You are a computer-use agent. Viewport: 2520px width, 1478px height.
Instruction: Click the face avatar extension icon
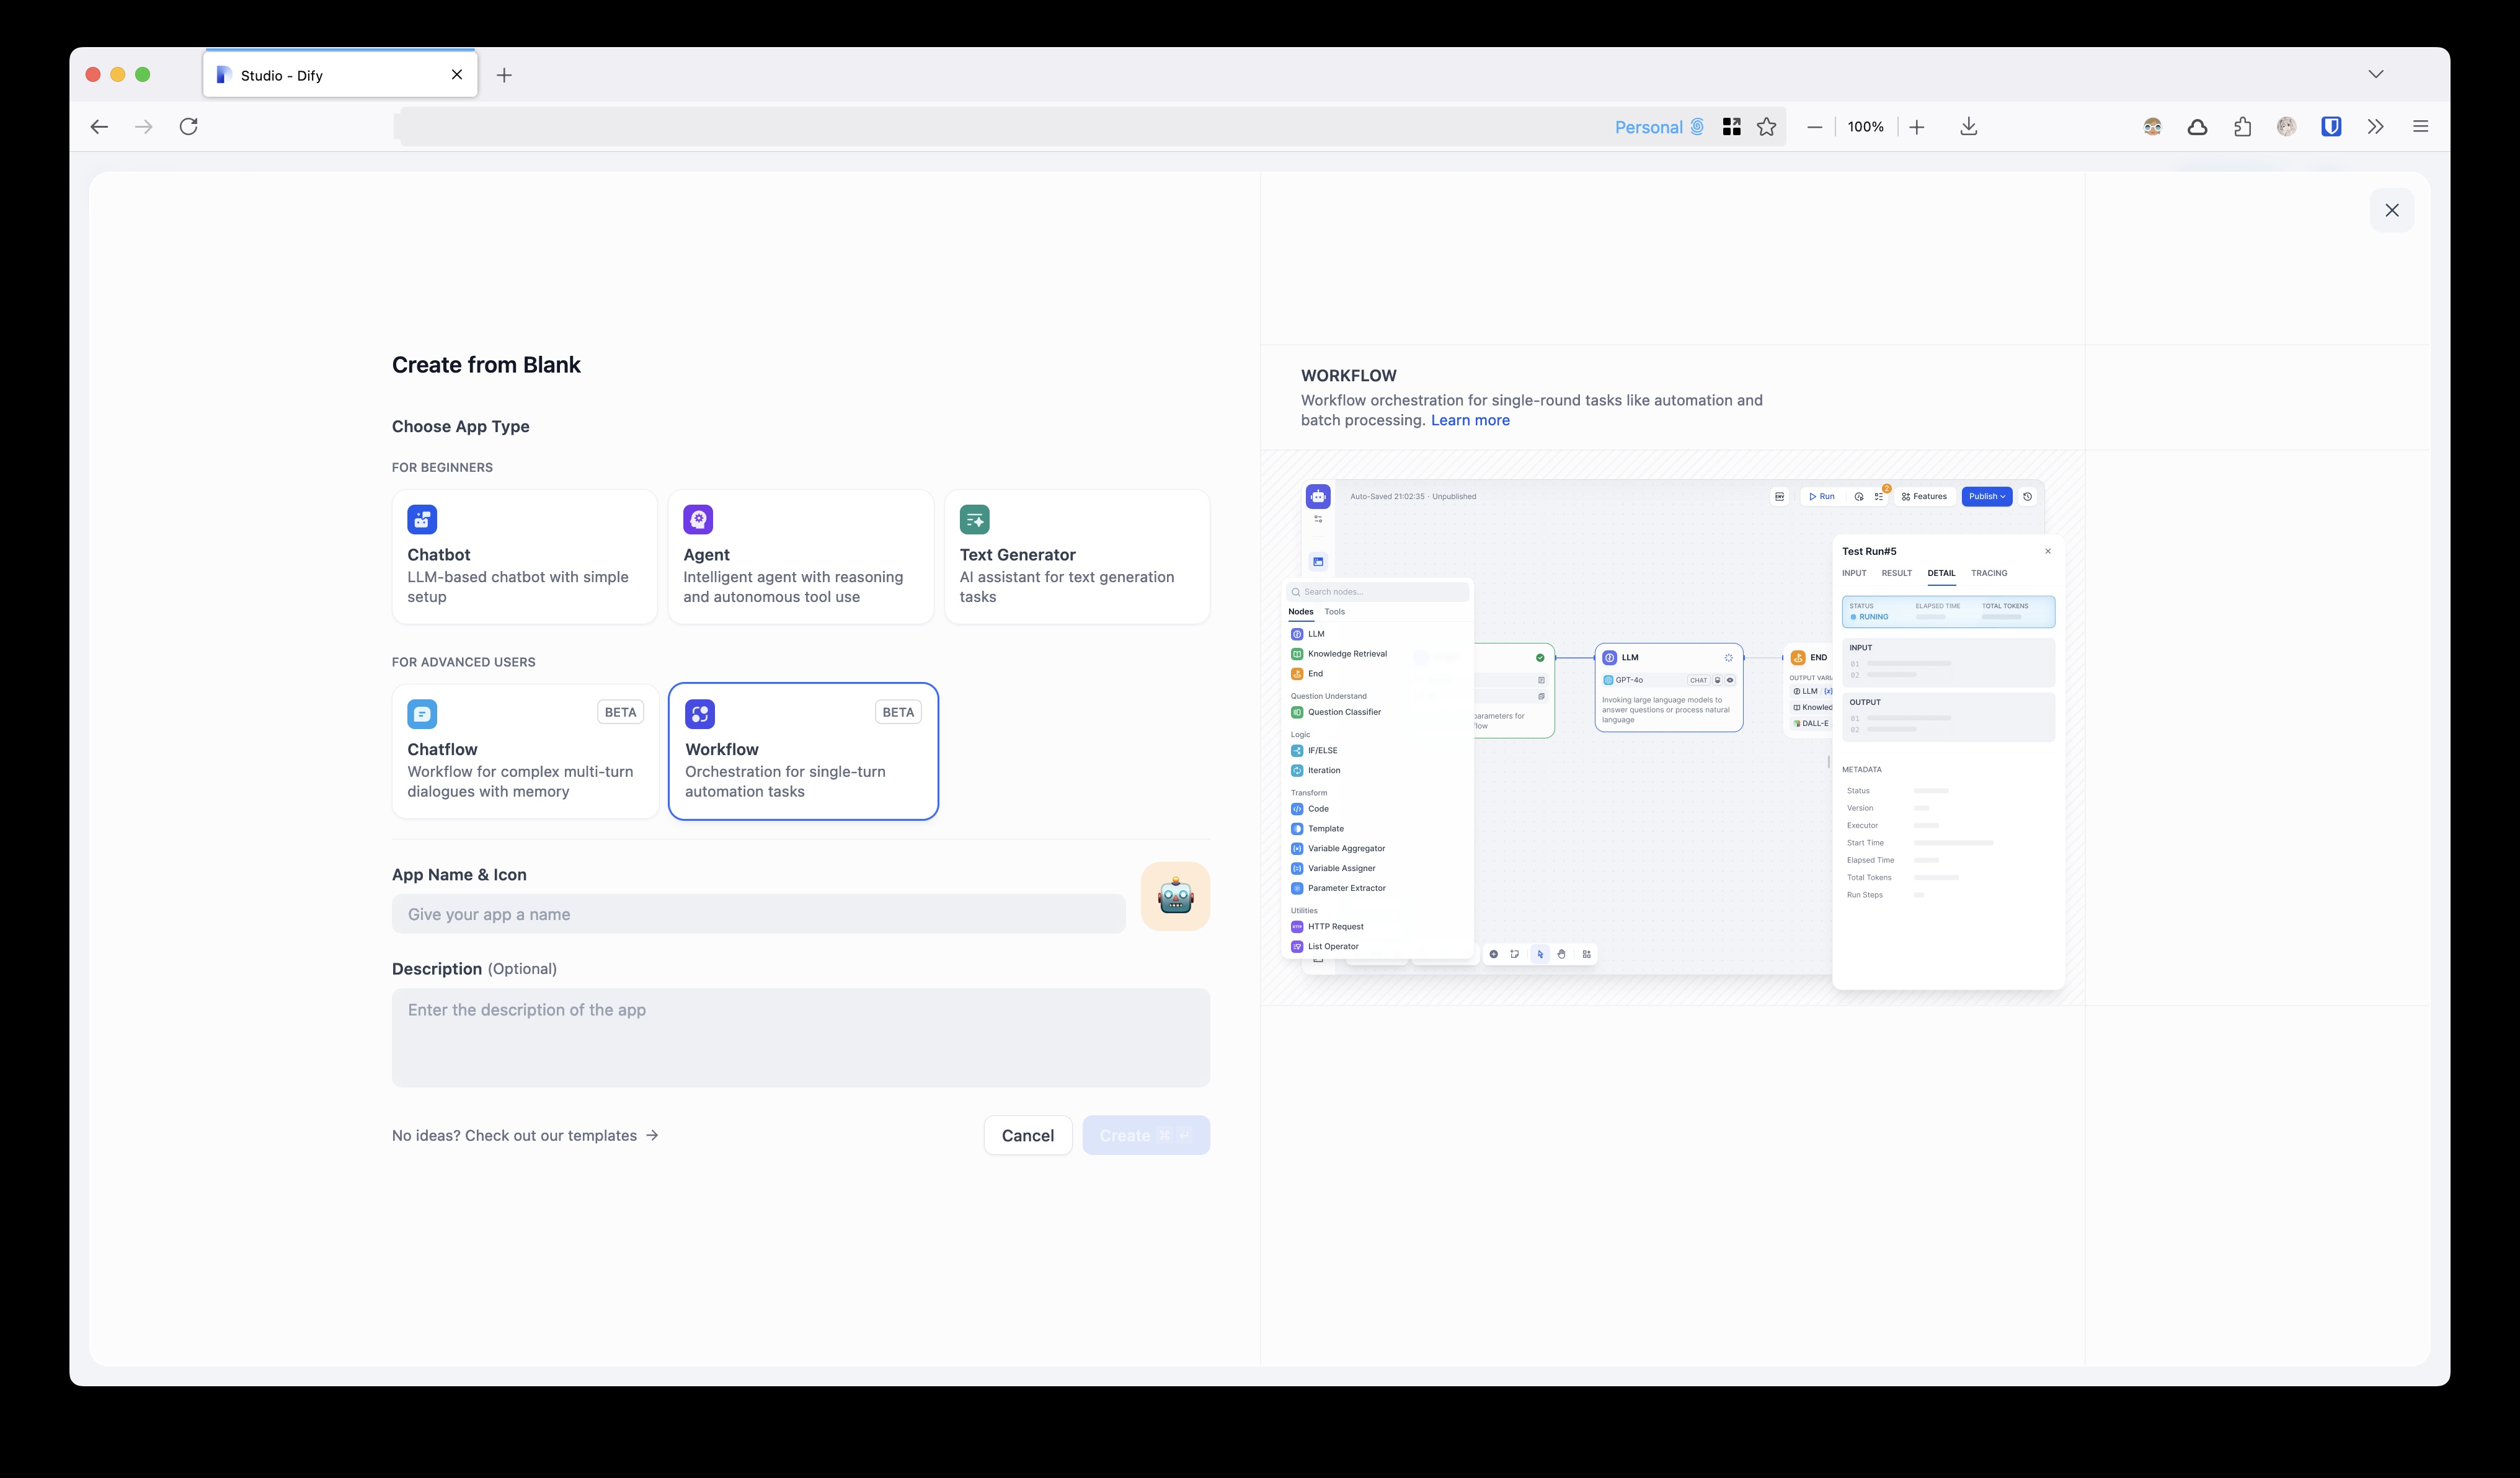pyautogui.click(x=2152, y=127)
